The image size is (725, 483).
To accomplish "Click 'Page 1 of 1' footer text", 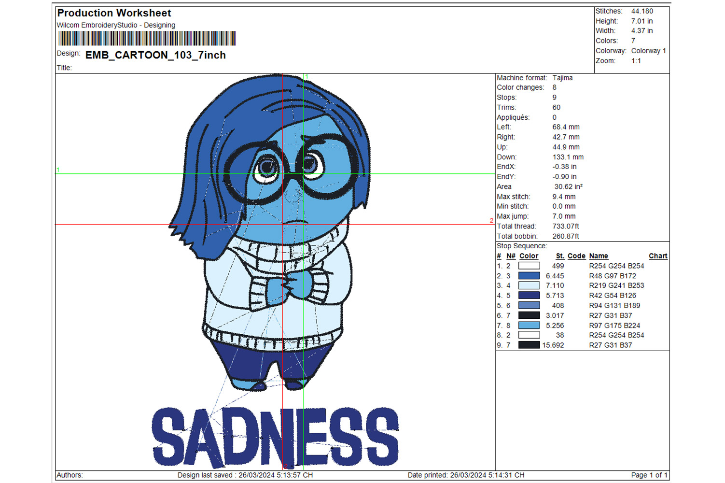I will 649,475.
